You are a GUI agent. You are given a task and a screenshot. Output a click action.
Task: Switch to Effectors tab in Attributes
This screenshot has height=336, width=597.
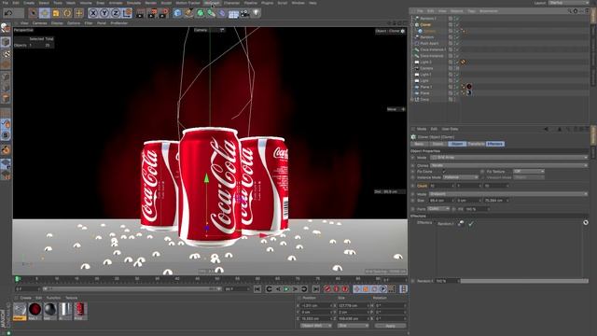point(495,144)
